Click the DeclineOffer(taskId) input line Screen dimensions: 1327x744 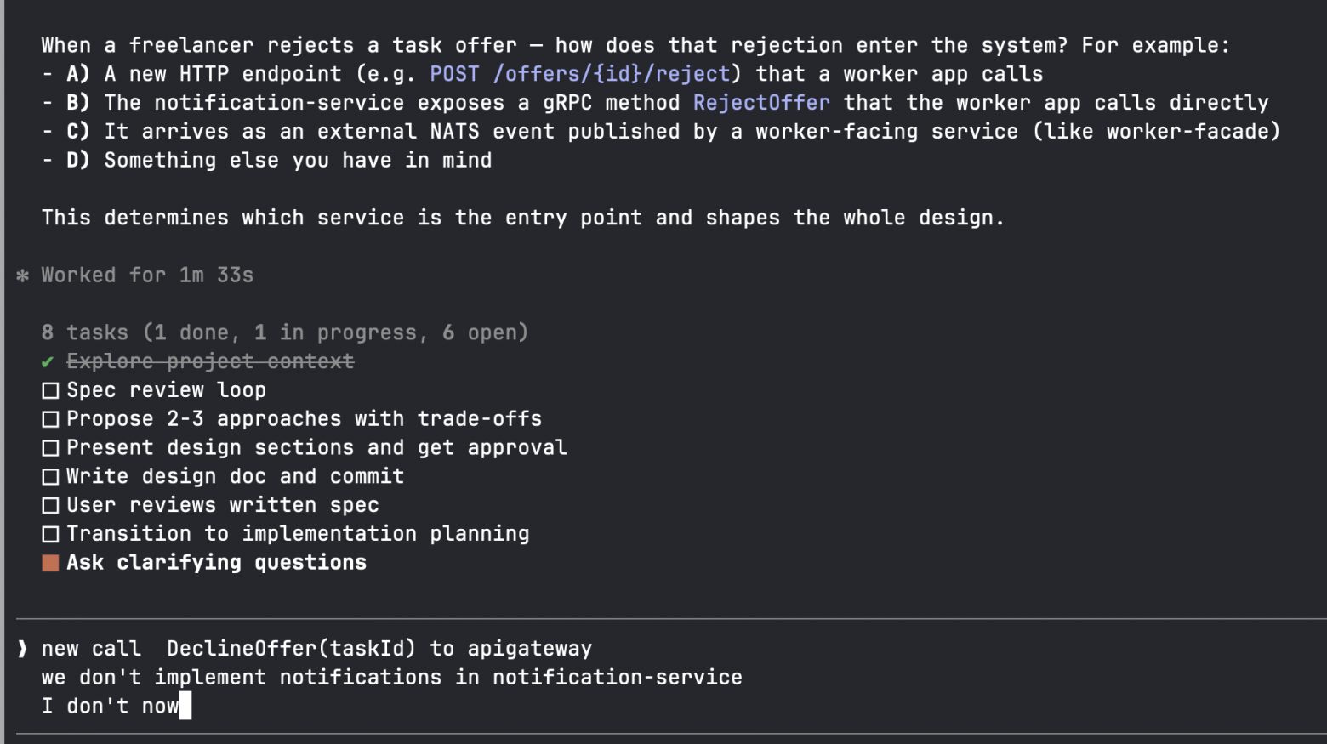click(316, 649)
